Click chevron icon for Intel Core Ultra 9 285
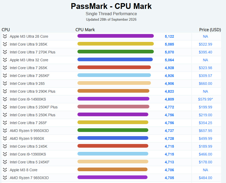Viewport: 226px width, 183px height. 5,84
